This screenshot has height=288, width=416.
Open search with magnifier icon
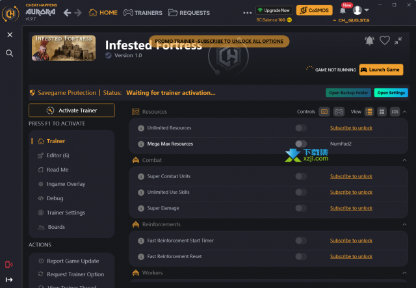coord(10,53)
